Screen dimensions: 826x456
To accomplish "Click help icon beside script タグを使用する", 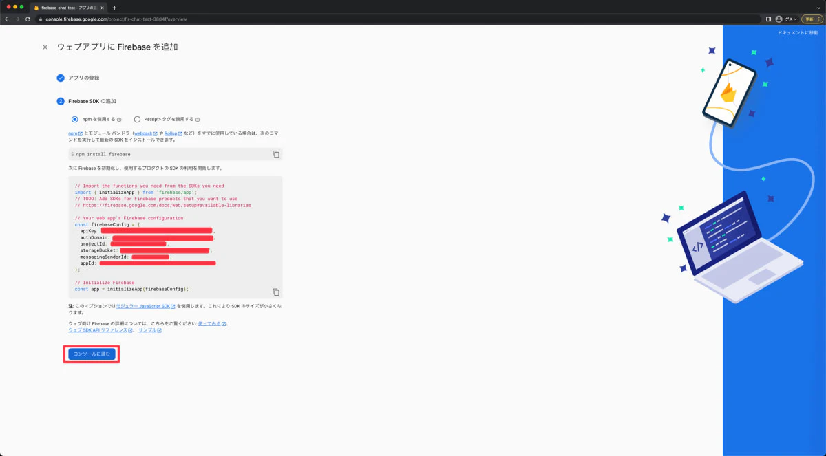I will (x=198, y=119).
